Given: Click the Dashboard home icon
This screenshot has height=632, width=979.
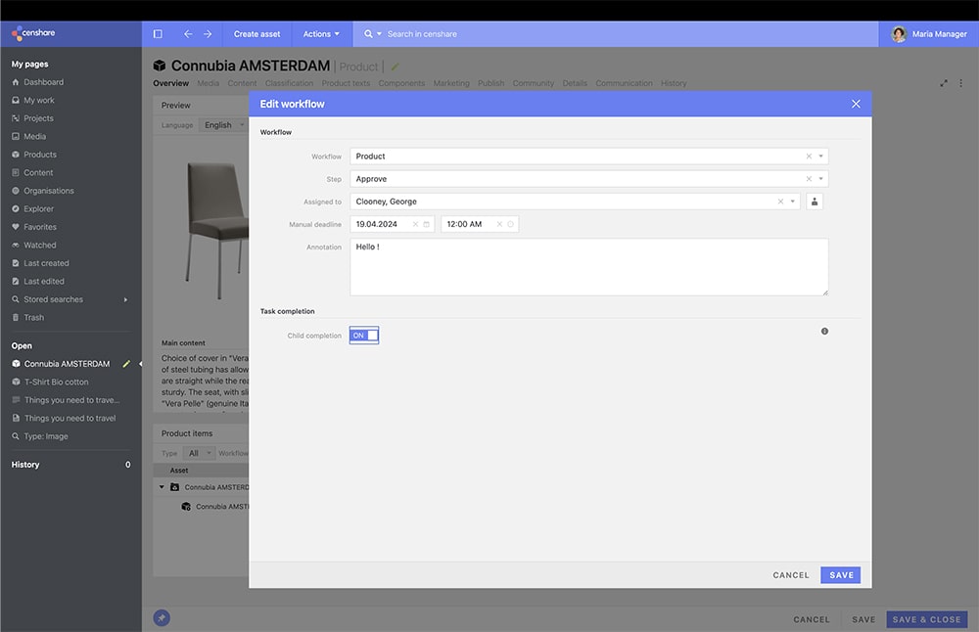Looking at the screenshot, I should pos(16,82).
